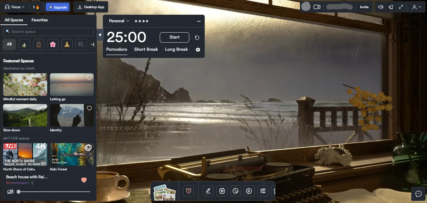
Task: Select the cherry blossom category filter
Action: point(53,44)
